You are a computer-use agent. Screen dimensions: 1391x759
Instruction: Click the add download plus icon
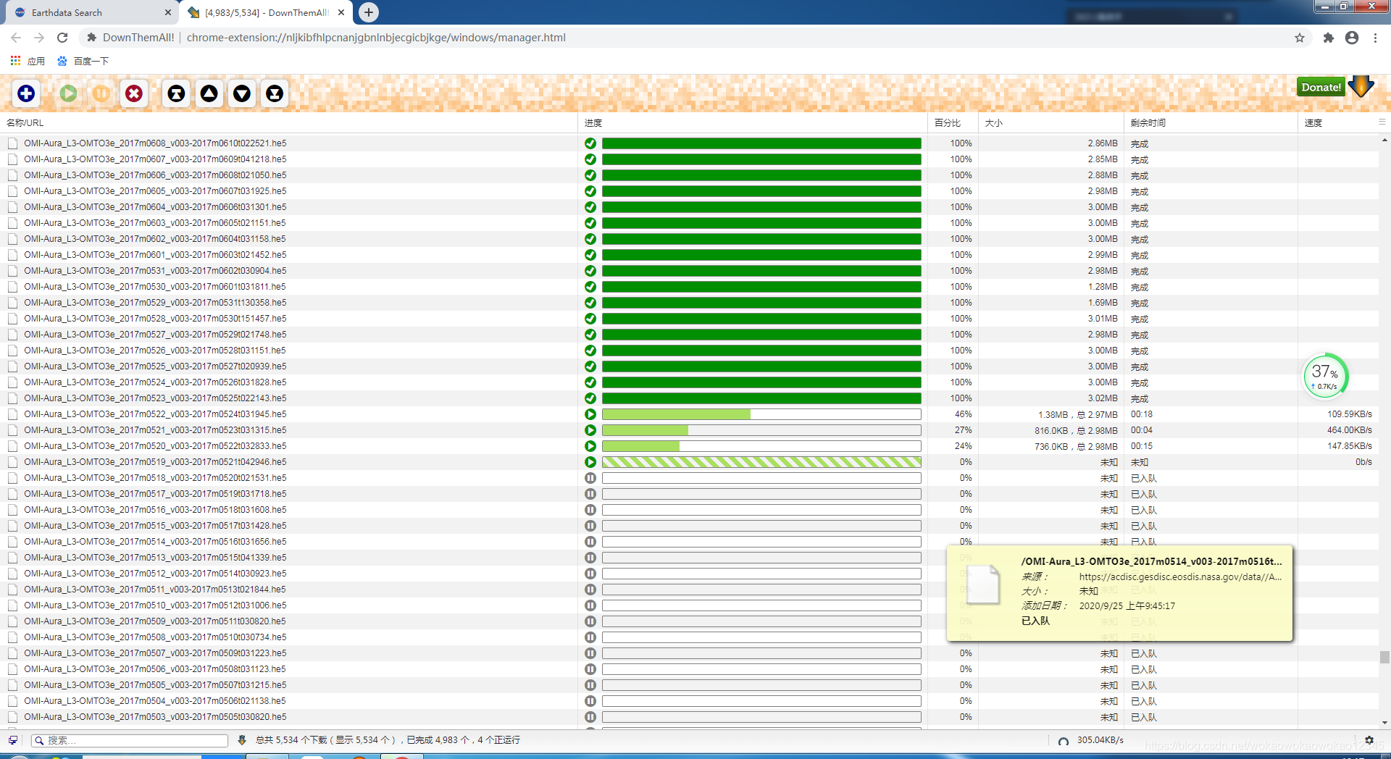(x=26, y=93)
